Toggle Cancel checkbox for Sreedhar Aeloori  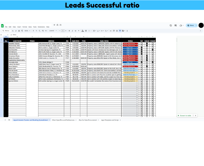(147, 44)
